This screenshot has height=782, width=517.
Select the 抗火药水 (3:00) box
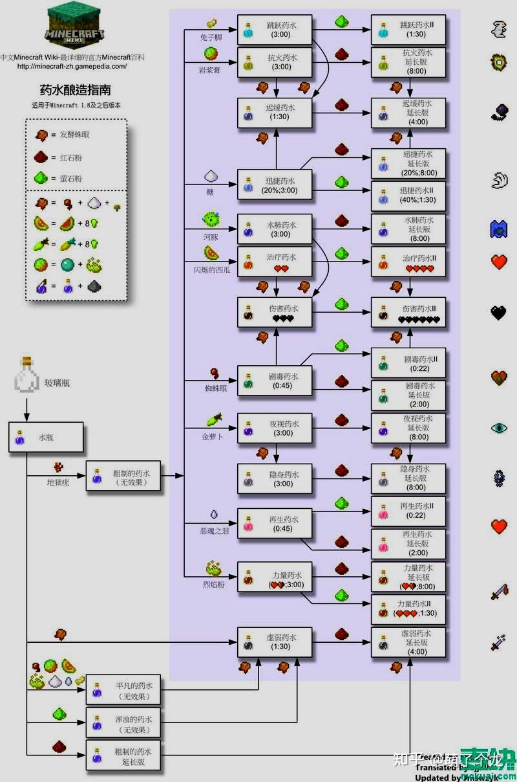[x=275, y=62]
